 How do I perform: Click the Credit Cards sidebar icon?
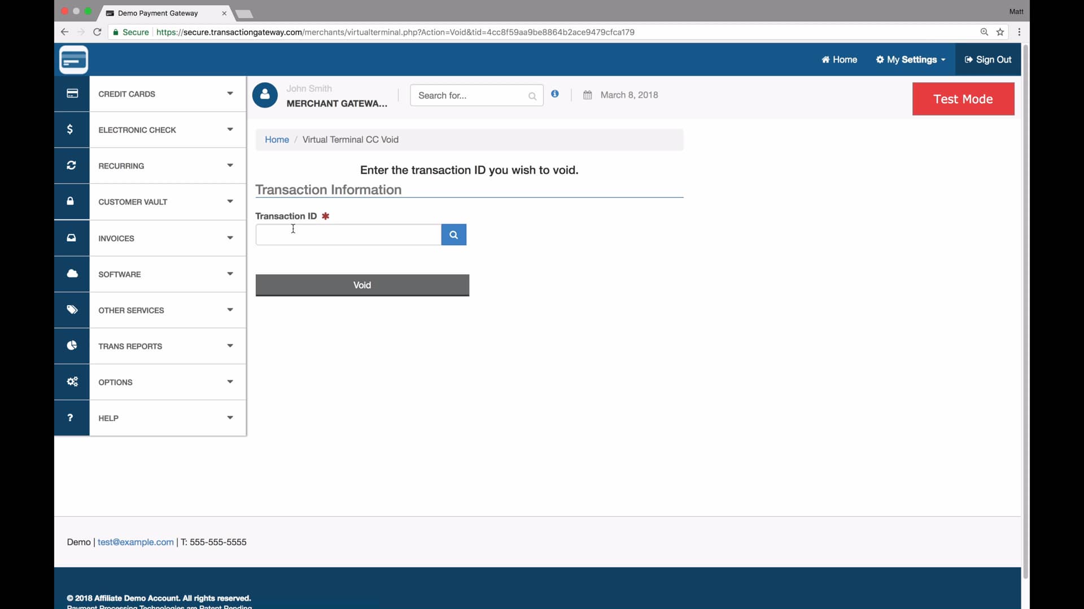[72, 93]
